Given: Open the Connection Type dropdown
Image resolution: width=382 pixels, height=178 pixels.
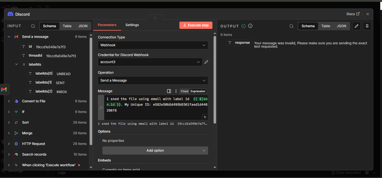Looking at the screenshot, I should 153,45.
